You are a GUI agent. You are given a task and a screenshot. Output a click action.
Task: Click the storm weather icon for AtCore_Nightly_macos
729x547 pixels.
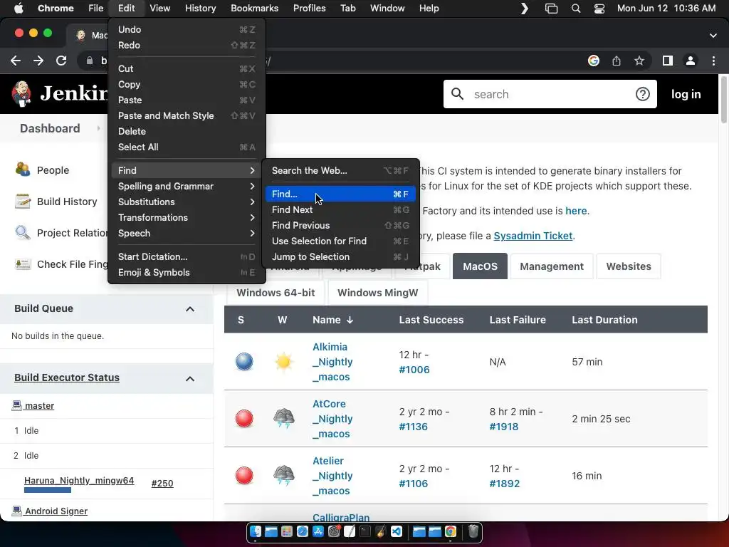pos(283,419)
